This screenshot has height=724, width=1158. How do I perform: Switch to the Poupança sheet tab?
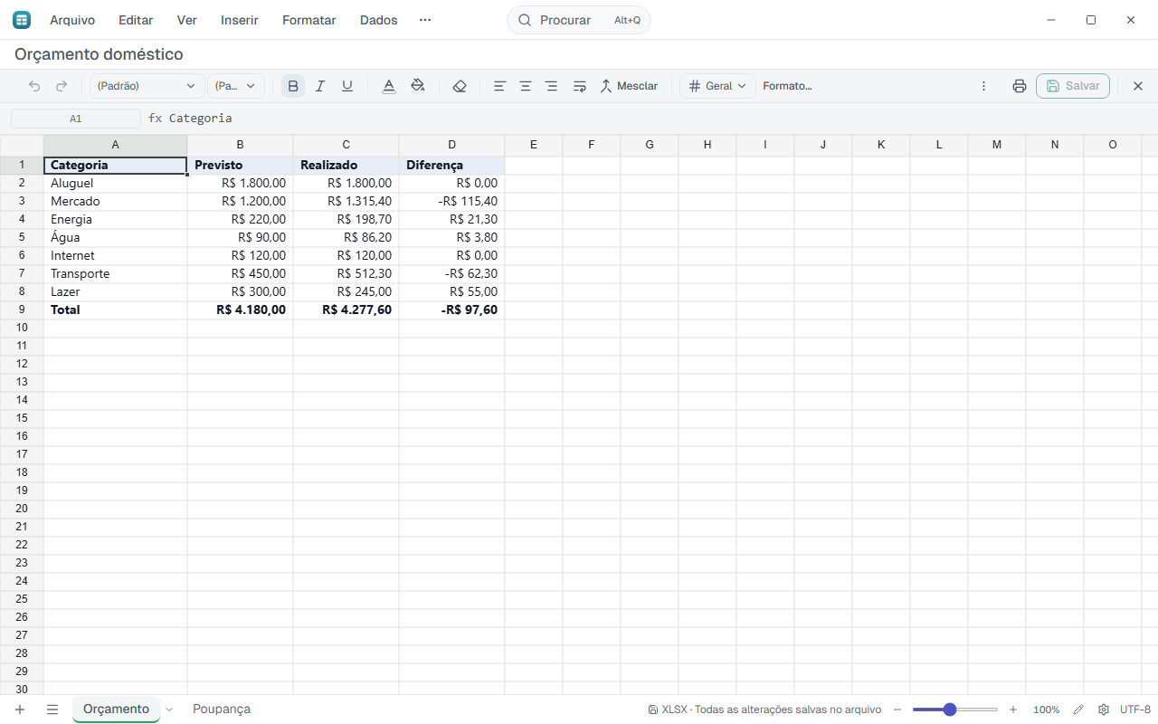click(222, 710)
